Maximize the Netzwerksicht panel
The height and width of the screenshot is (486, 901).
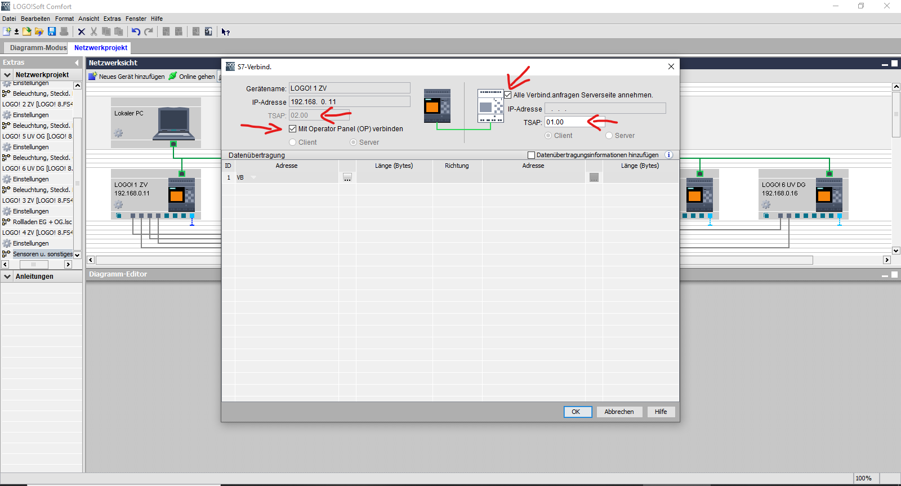(894, 63)
